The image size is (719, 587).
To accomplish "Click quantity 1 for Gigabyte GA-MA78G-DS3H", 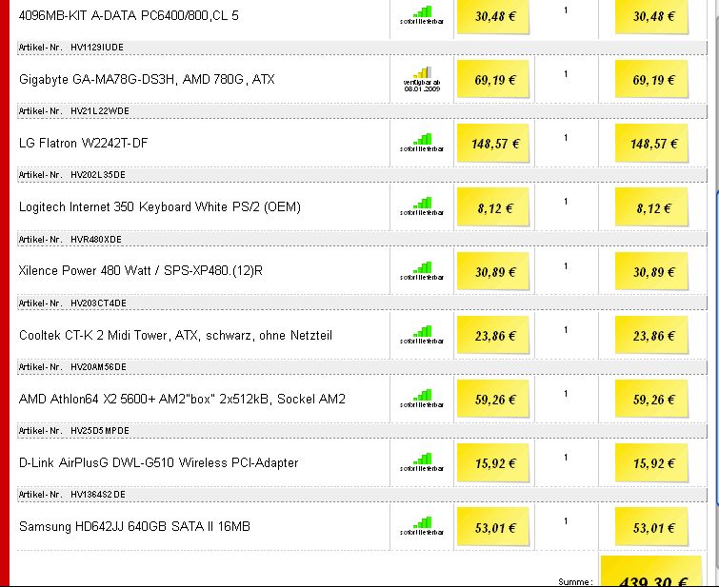I will pos(566,74).
